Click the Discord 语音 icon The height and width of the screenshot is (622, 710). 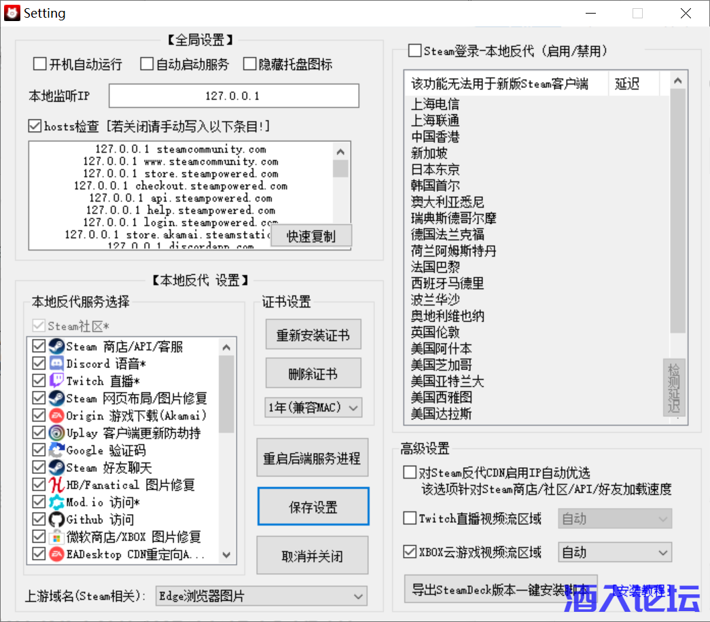(56, 363)
